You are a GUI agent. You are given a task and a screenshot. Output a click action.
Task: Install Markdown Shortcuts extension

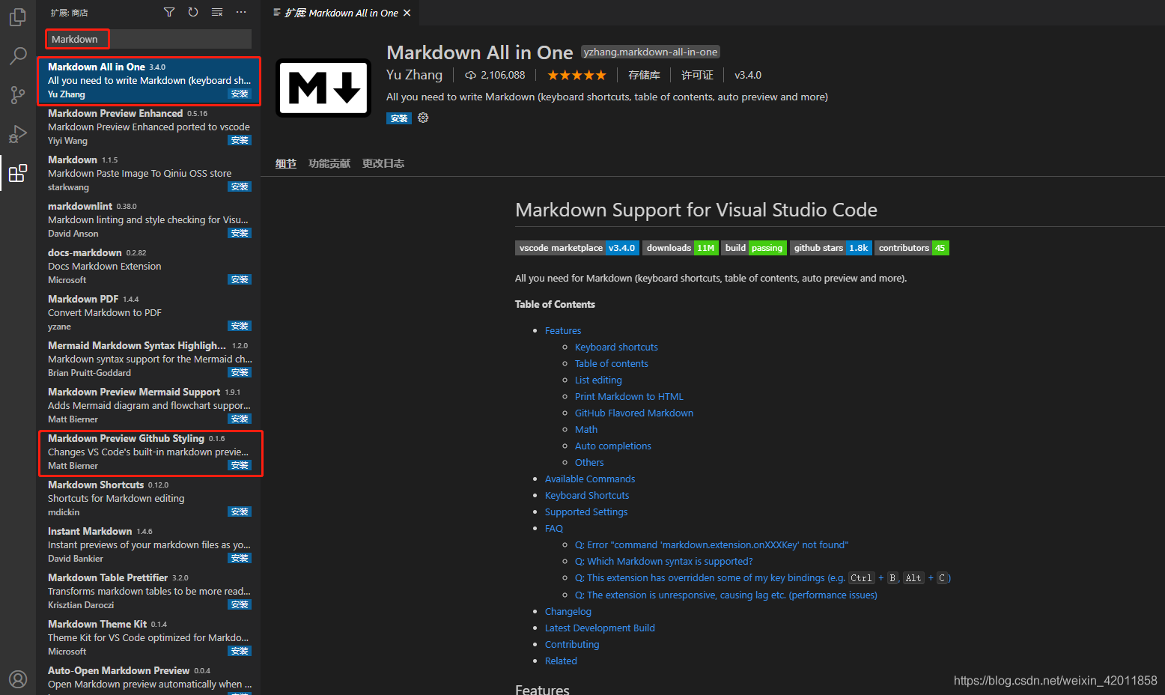click(240, 512)
